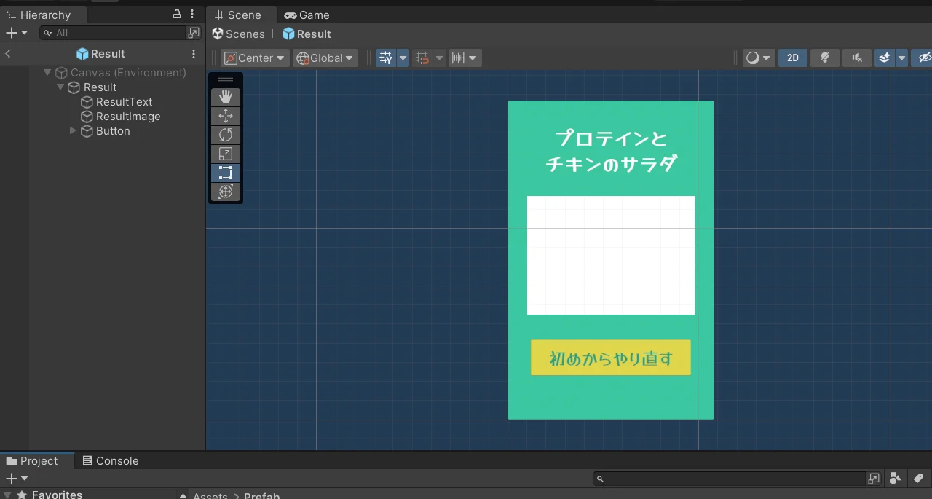932x499 pixels.
Task: Open scene effects dropdown arrow
Action: pyautogui.click(x=902, y=58)
